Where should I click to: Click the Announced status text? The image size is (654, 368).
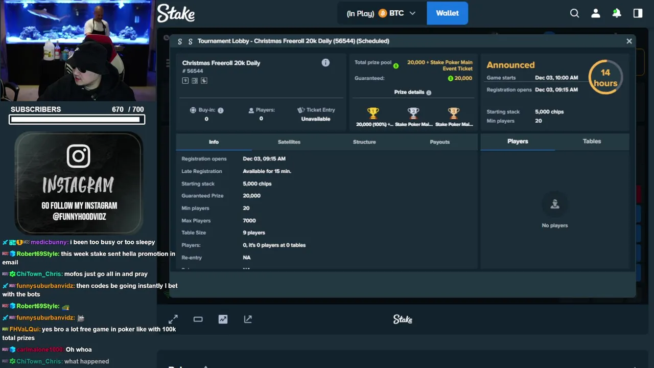coord(510,65)
